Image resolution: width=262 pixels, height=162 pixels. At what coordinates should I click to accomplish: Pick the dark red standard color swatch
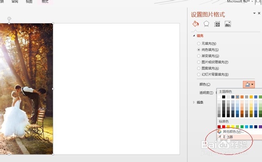click(x=219, y=127)
